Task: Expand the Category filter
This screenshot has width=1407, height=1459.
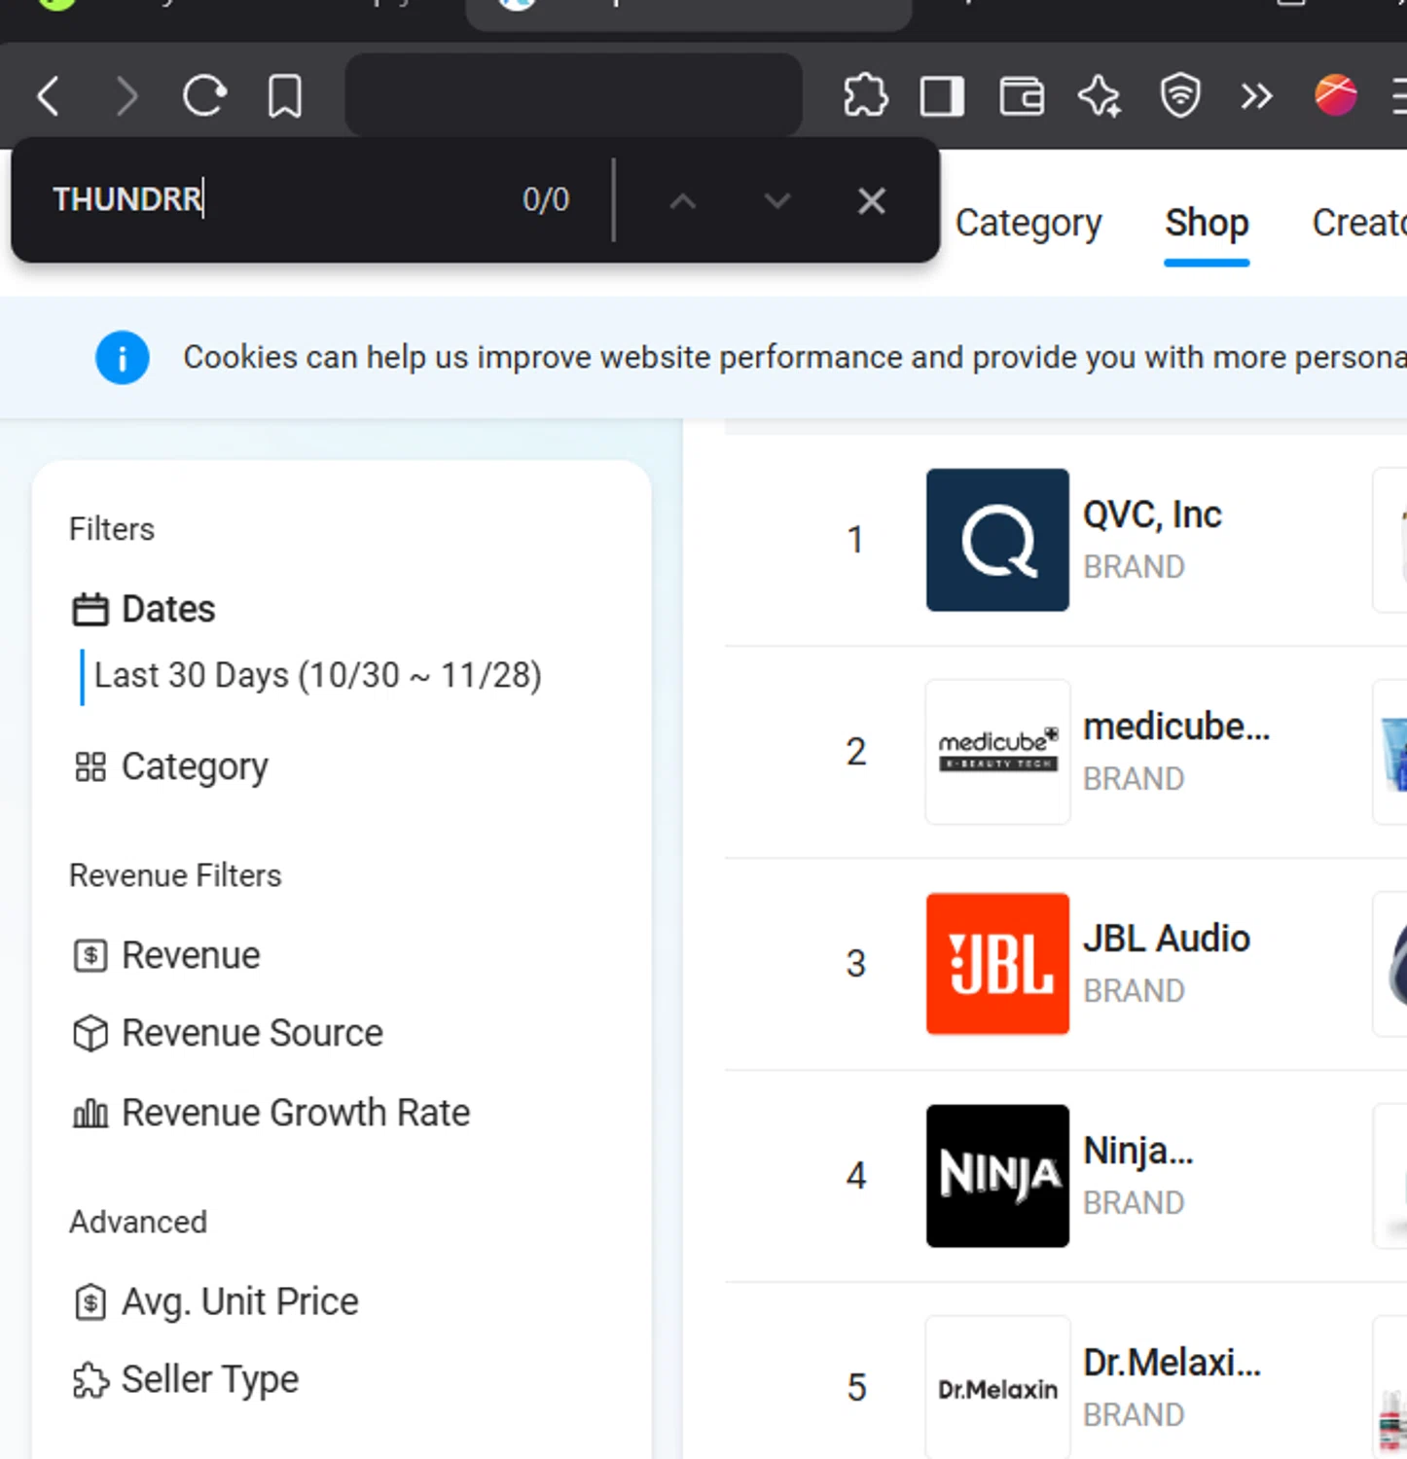Action: pyautogui.click(x=195, y=767)
